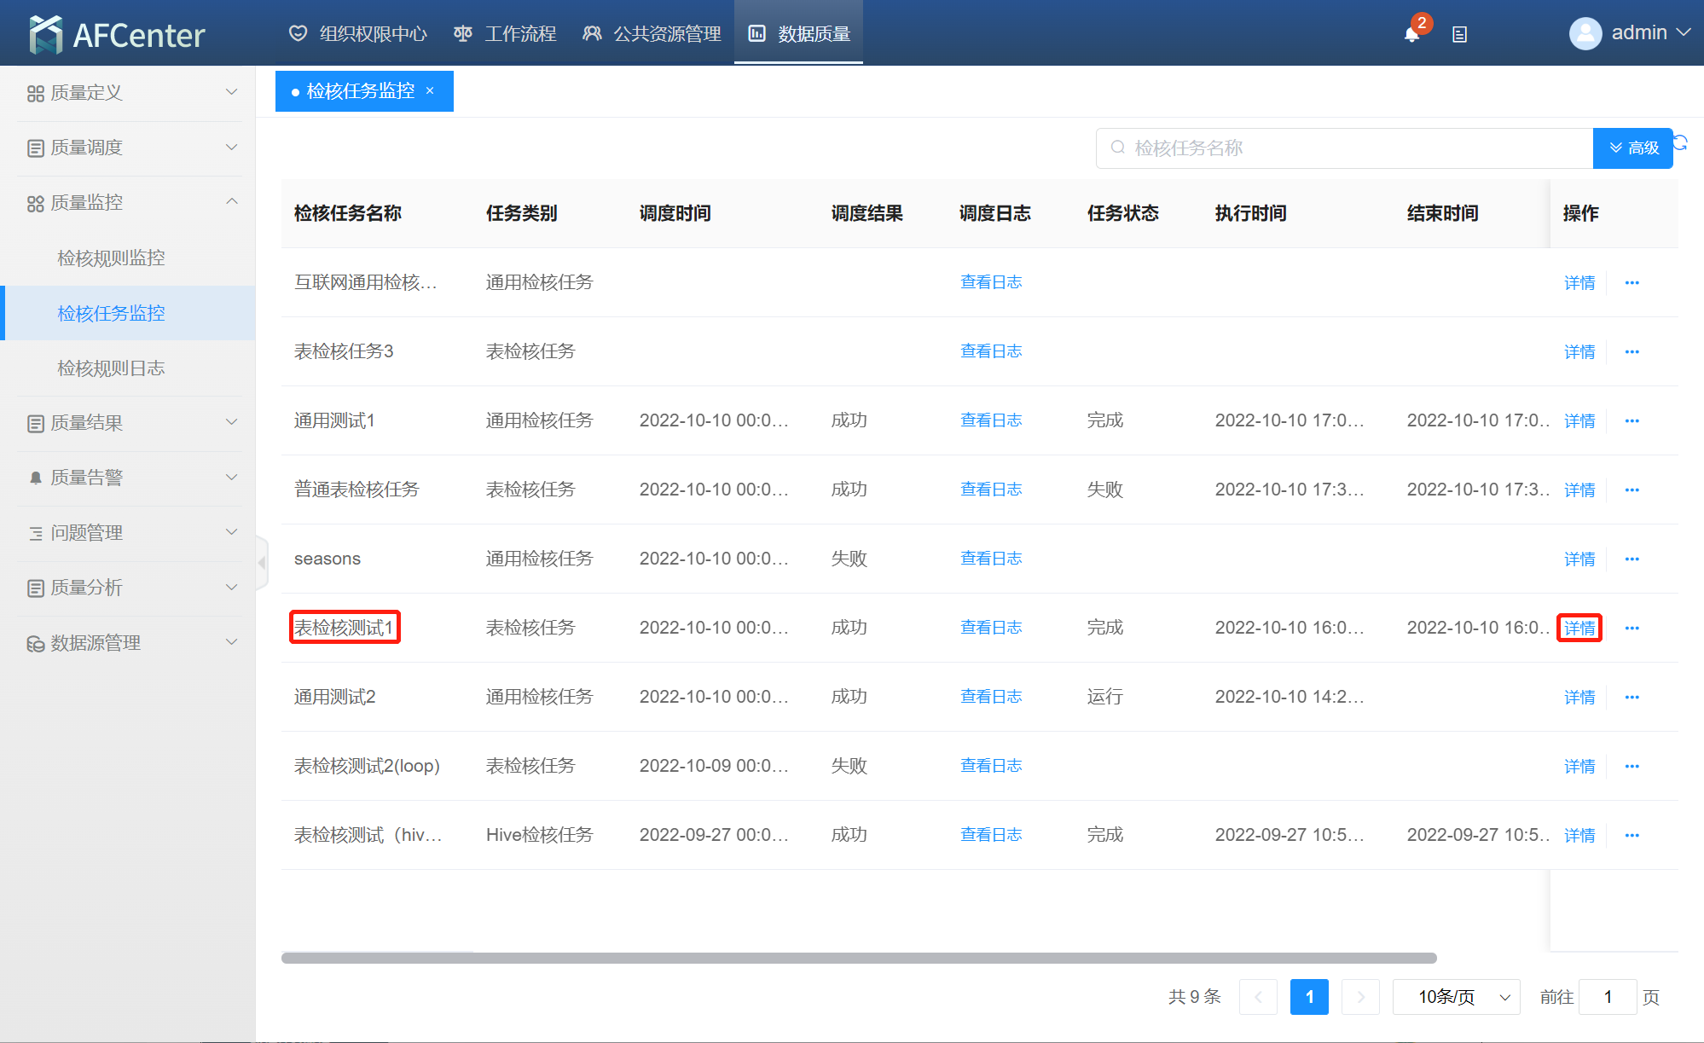Image resolution: width=1704 pixels, height=1043 pixels.
Task: Select 检核规则日志 in the sidebar
Action: (111, 368)
